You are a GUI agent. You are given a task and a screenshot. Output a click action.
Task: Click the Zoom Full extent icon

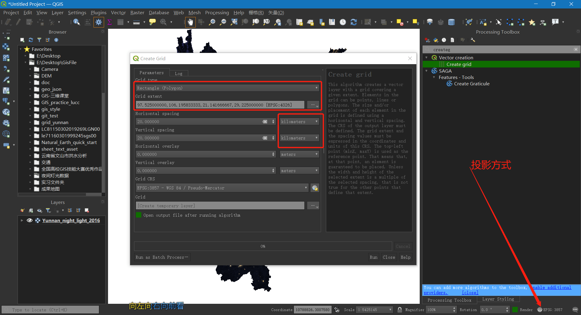(x=234, y=22)
